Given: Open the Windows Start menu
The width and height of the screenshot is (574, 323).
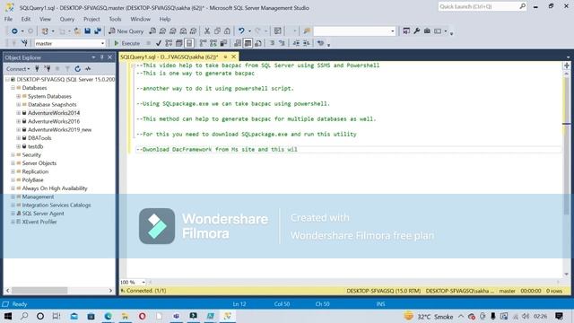Looking at the screenshot, I should (x=8, y=316).
